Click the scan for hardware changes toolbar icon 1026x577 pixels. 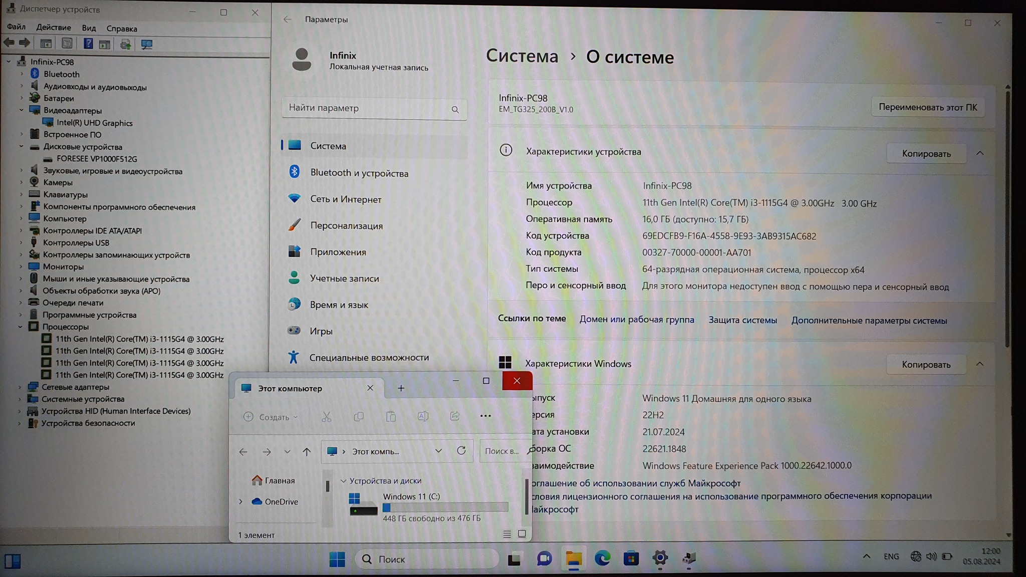click(x=146, y=45)
